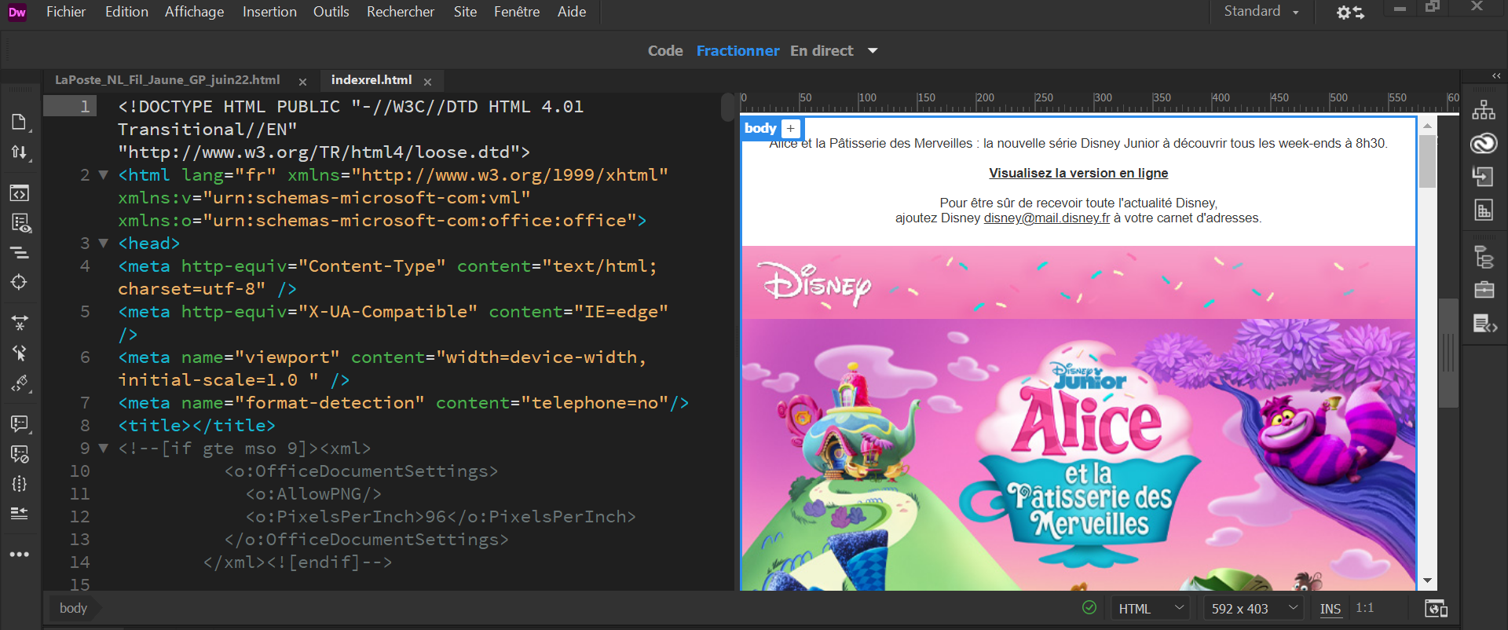
Task: Click line number 1 in code gutter
Action: point(85,106)
